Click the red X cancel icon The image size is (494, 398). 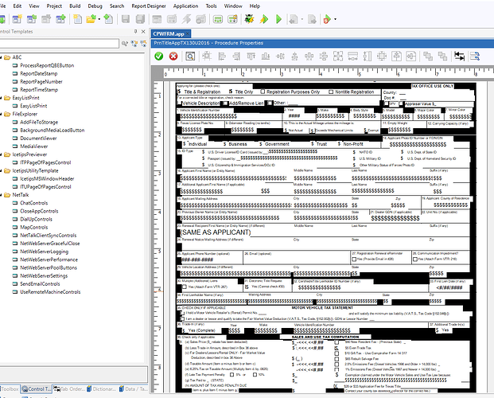click(x=174, y=56)
